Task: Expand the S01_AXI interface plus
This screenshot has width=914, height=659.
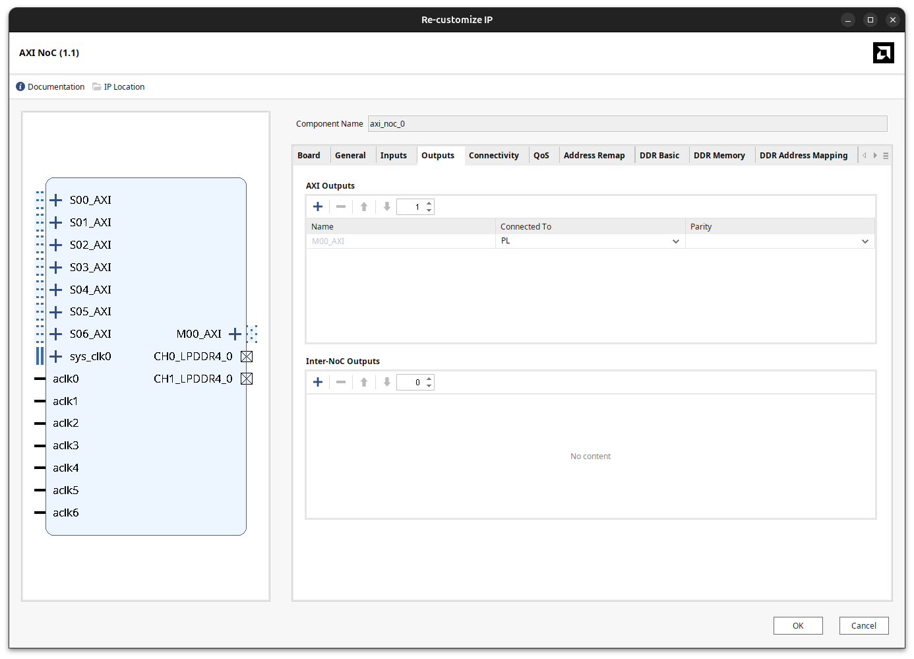Action: [56, 222]
